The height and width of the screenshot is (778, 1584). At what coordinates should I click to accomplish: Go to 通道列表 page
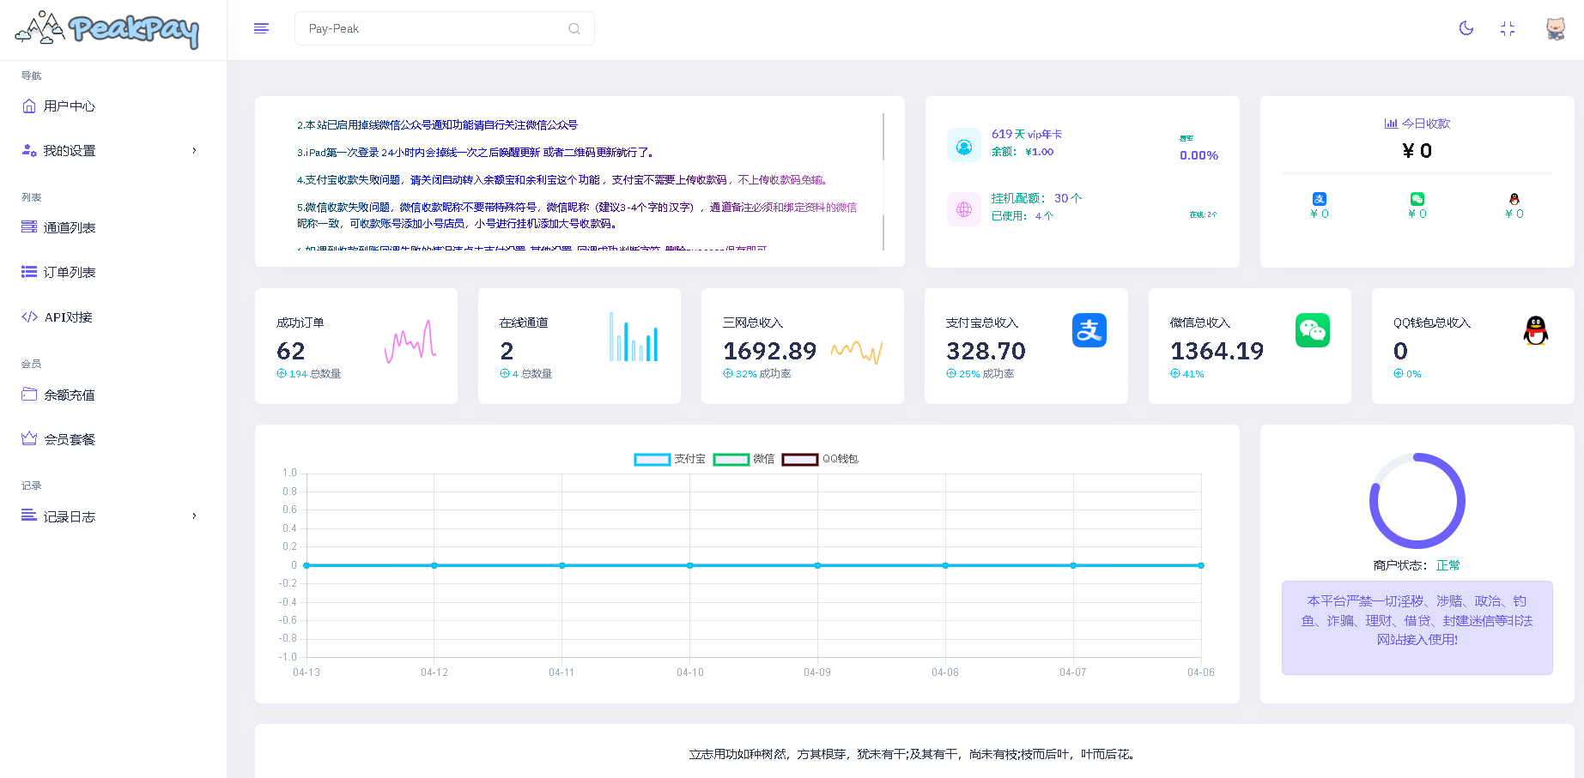pyautogui.click(x=69, y=227)
